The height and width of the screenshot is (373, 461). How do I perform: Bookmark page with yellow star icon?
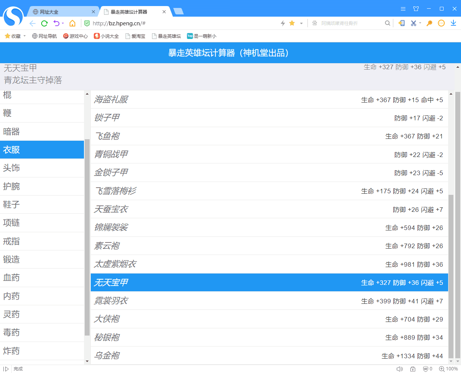click(292, 23)
